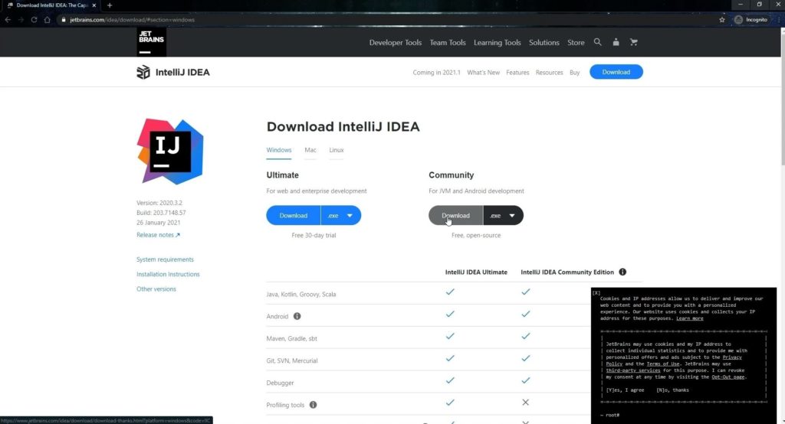Click the IntelliJ IDEA product logo icon
Screen dimensions: 785x424
tap(143, 72)
